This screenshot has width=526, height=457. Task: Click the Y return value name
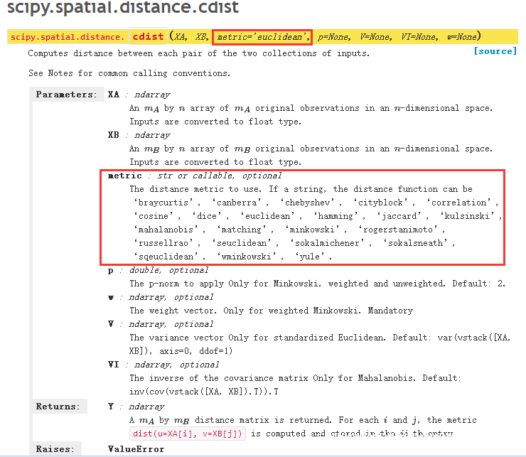111,407
